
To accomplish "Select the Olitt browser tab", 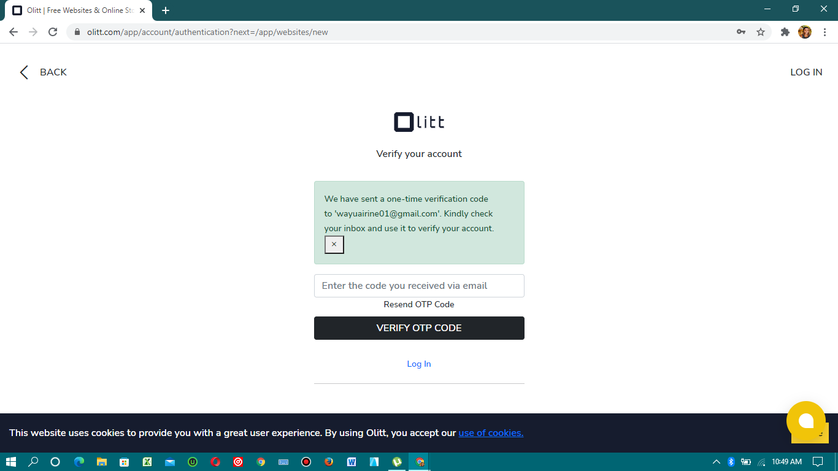I will (80, 10).
